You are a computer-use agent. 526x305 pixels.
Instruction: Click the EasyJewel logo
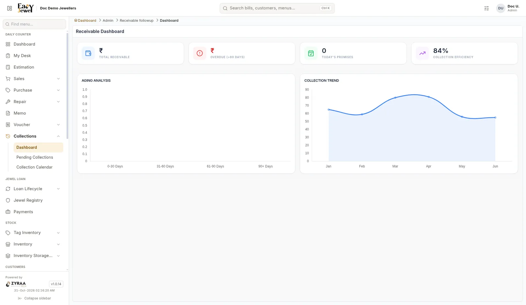(26, 8)
